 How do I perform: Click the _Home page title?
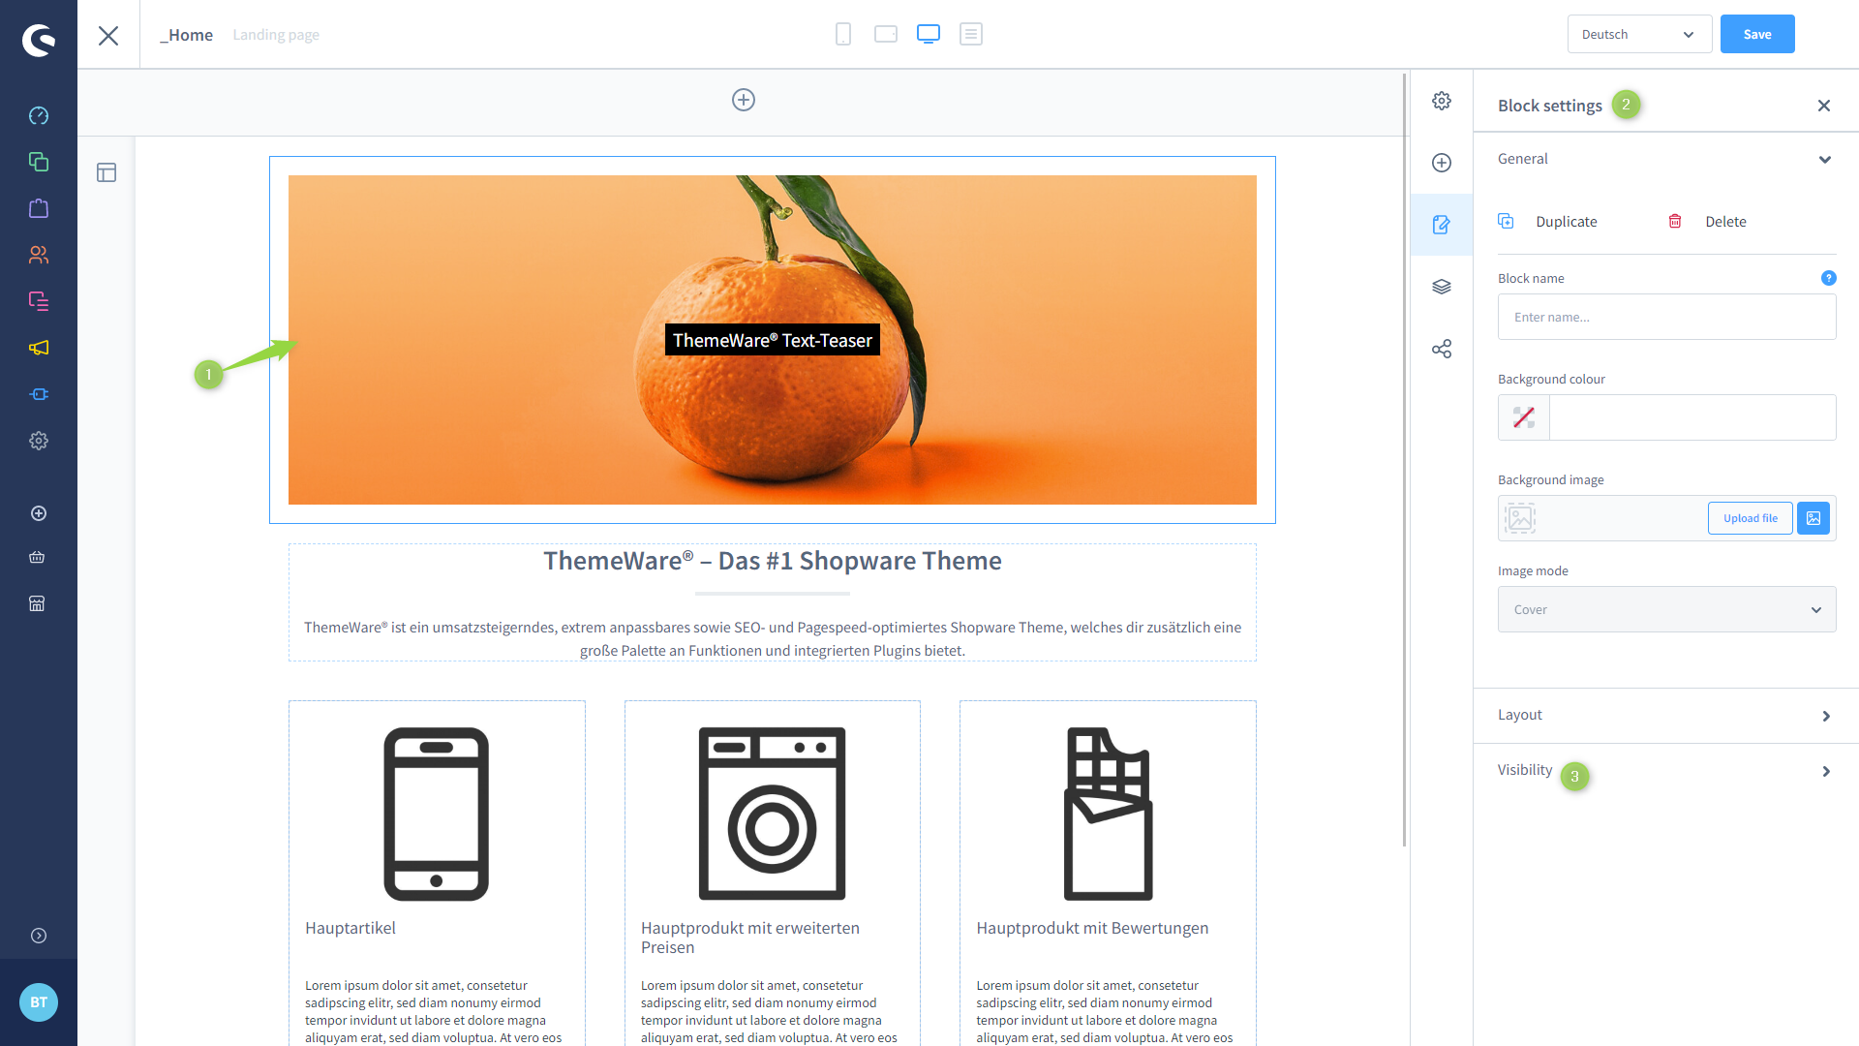click(x=186, y=35)
